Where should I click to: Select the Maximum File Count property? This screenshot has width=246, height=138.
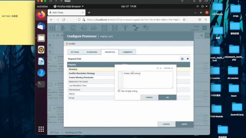[x=91, y=82]
